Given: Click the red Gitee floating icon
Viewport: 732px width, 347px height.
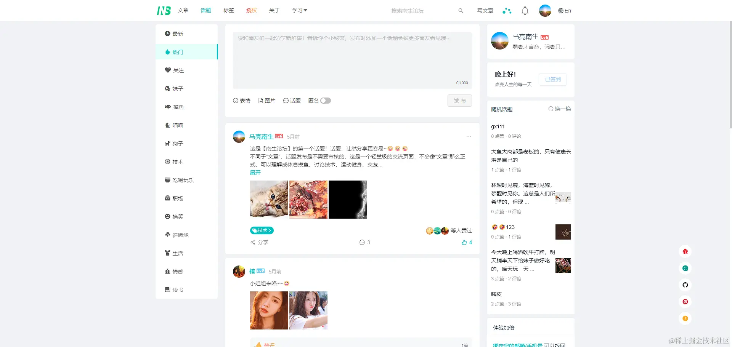Looking at the screenshot, I should 685,302.
